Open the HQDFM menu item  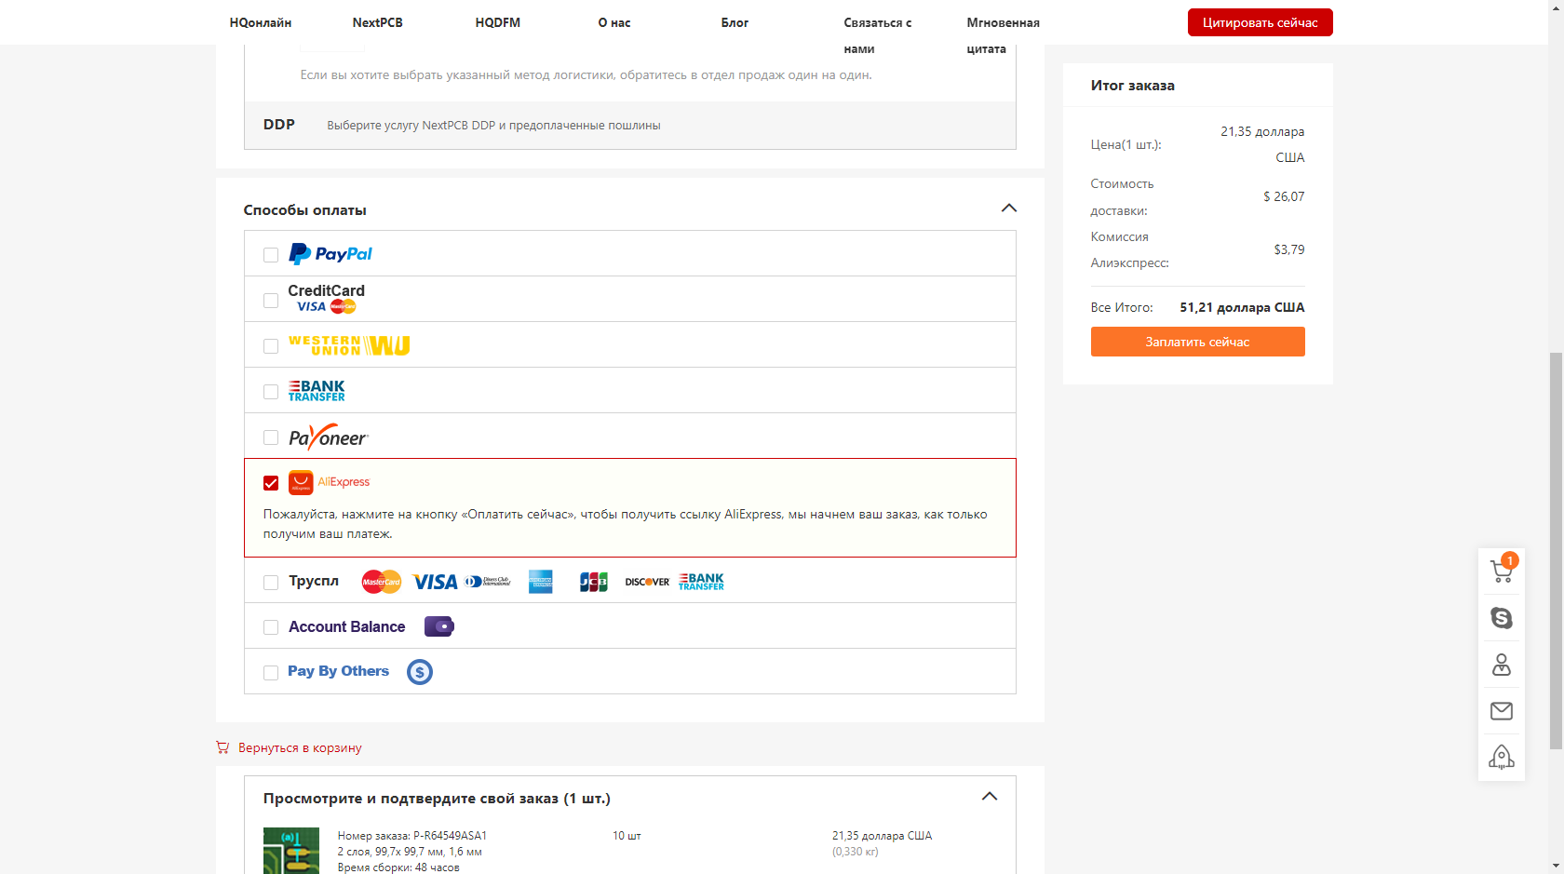tap(498, 22)
